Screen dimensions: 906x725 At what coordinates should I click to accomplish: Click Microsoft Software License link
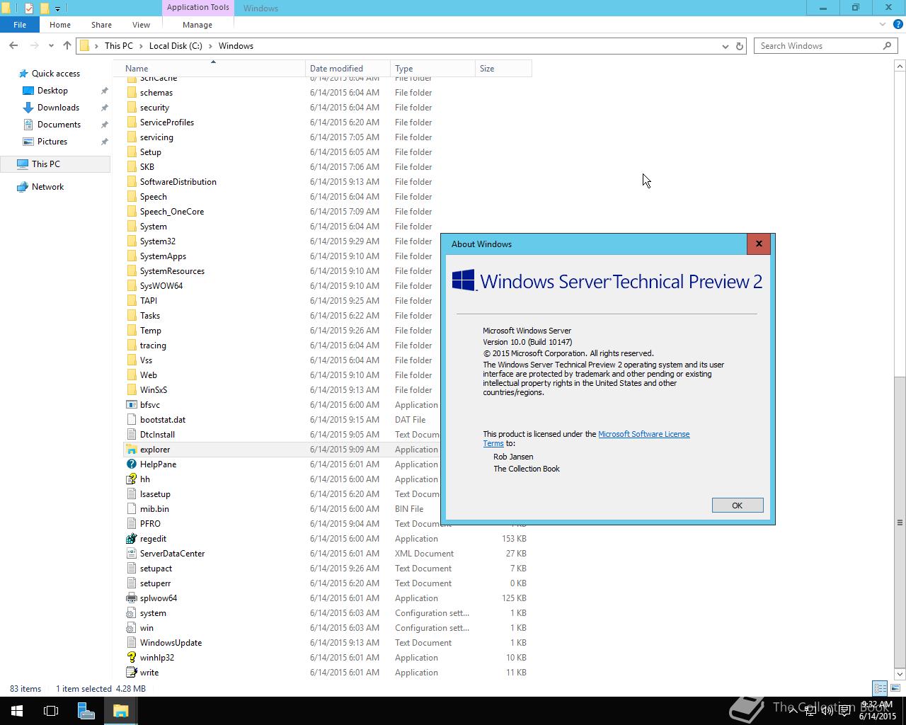(643, 434)
